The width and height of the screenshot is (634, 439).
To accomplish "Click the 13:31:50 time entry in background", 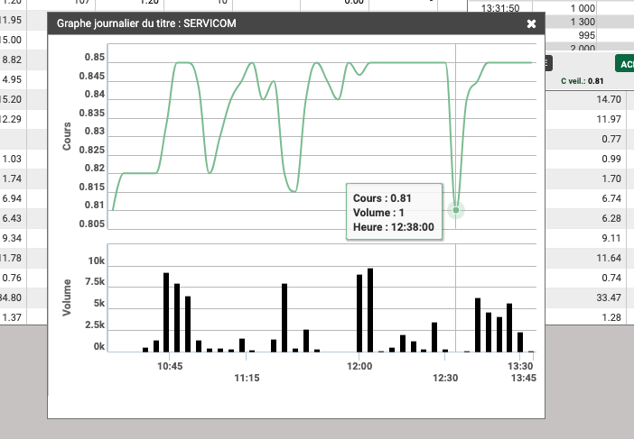I will pyautogui.click(x=500, y=8).
